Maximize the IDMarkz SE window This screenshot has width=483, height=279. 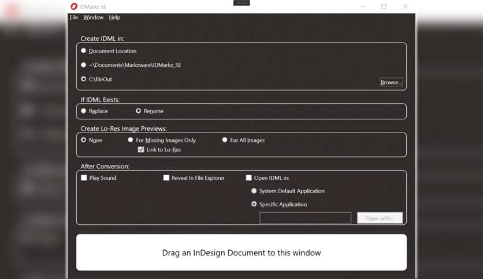[384, 6]
